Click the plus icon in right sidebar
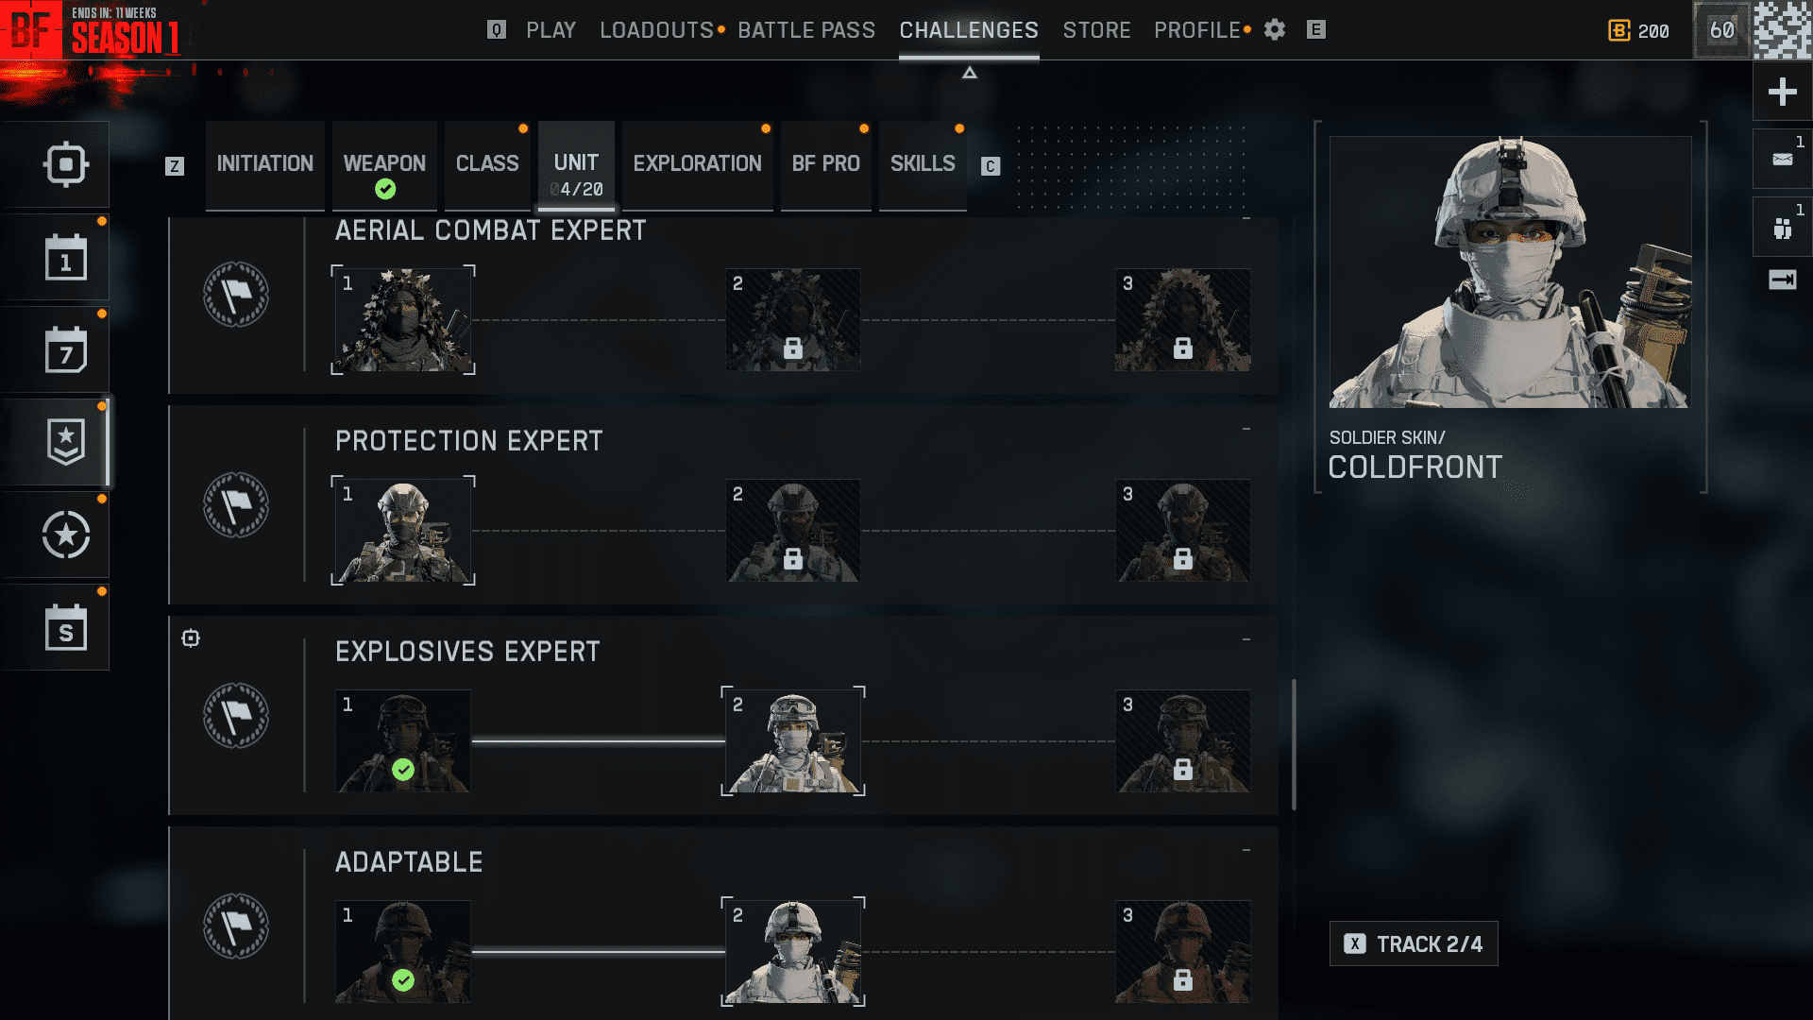1813x1020 pixels. [1782, 92]
